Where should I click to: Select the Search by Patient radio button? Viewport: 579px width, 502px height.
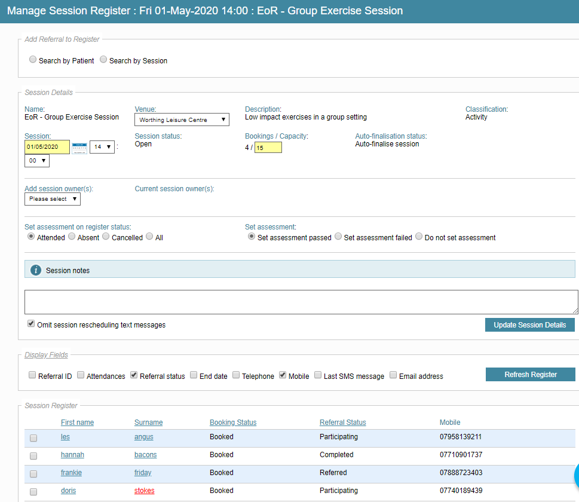(33, 60)
